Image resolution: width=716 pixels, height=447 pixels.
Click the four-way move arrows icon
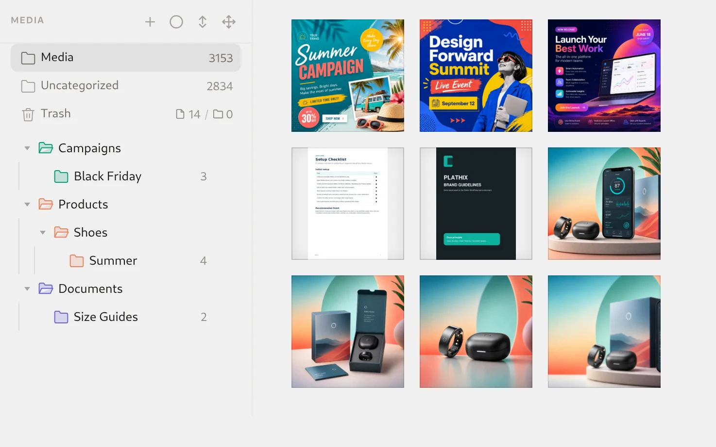[x=229, y=22]
